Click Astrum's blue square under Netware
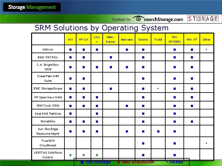Screen dimensions: 222x166 pos(127,49)
